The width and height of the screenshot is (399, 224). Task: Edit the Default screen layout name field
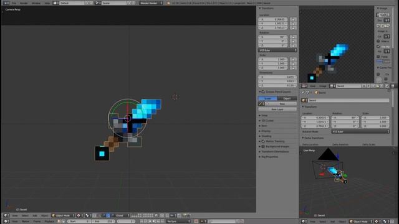point(72,3)
